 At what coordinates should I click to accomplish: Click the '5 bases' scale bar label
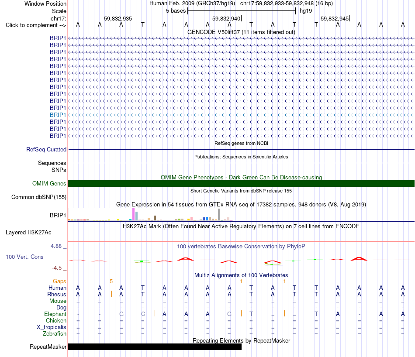[176, 11]
